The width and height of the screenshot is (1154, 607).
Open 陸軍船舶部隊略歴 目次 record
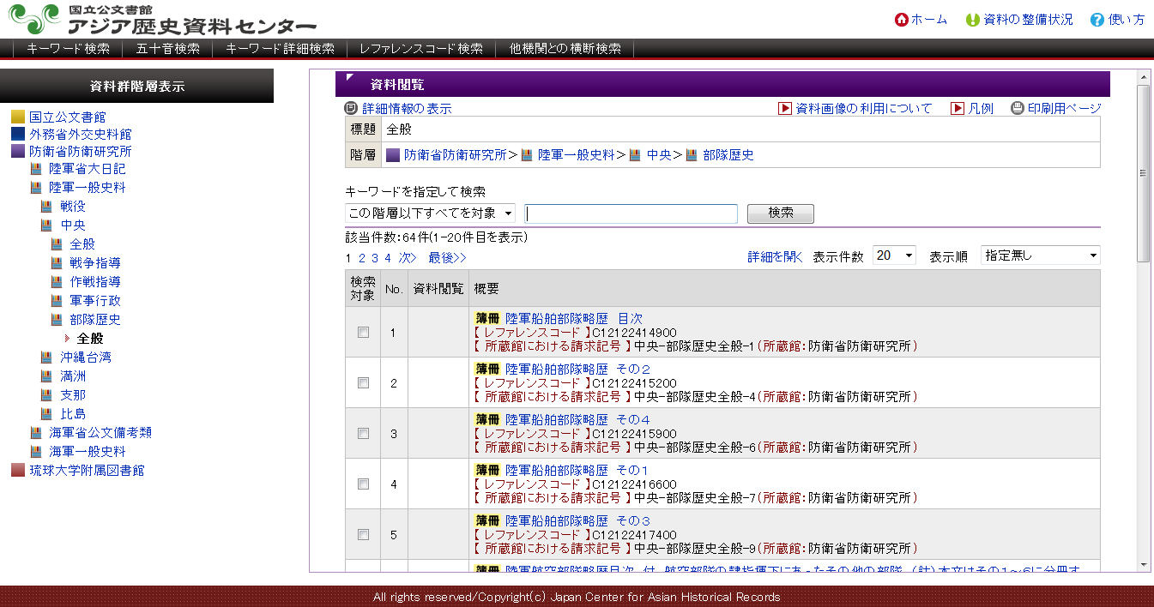(573, 319)
